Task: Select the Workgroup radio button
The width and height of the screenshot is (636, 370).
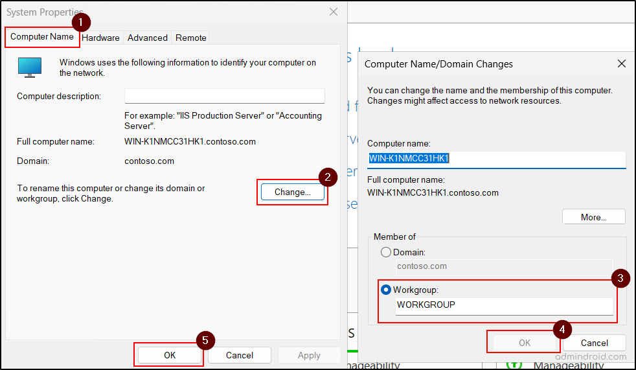Action: [x=386, y=290]
